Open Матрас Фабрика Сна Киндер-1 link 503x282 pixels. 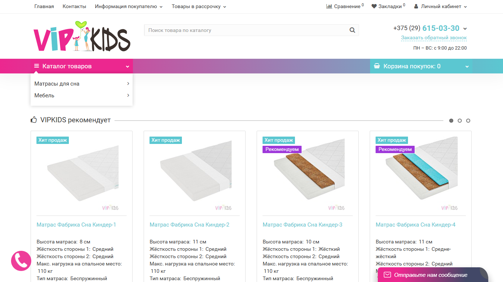coord(76,225)
